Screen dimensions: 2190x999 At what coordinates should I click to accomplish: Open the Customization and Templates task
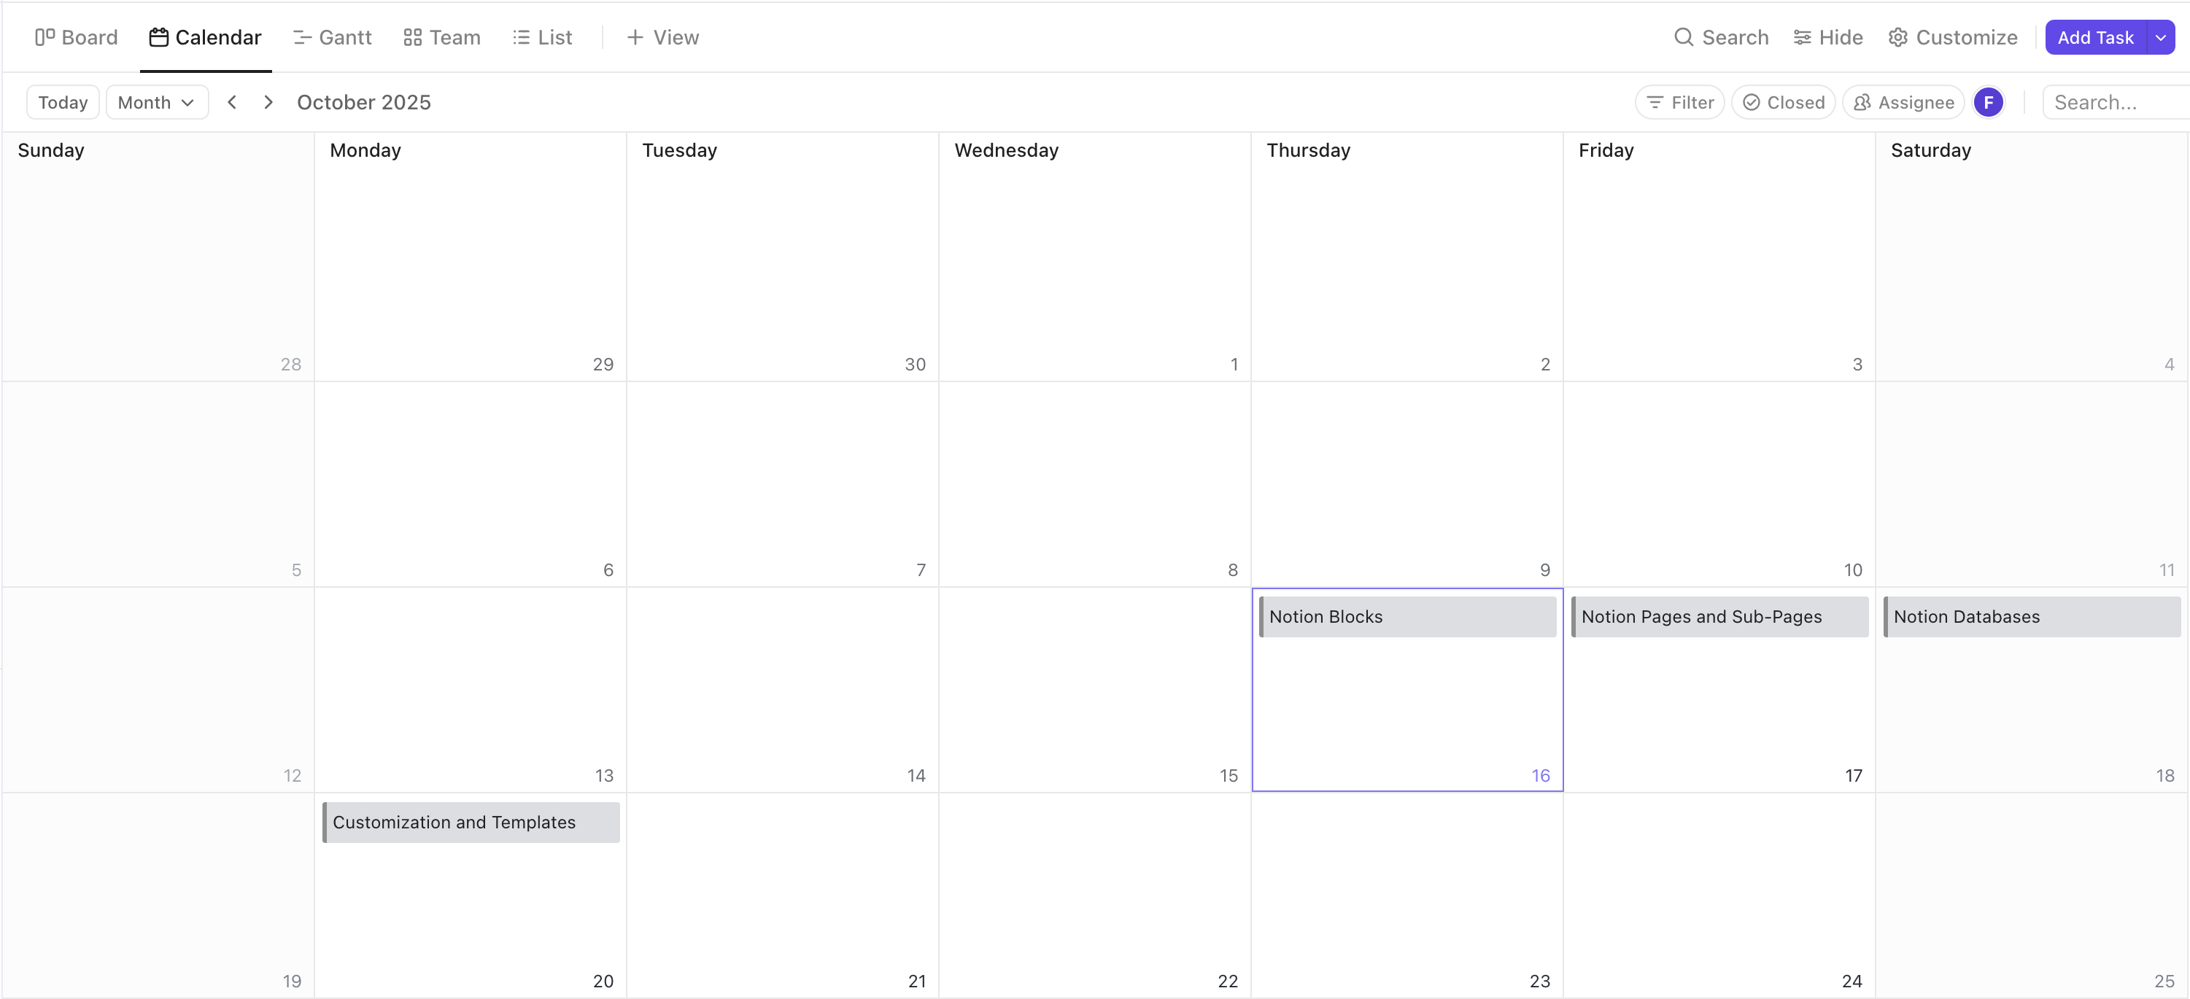click(471, 823)
